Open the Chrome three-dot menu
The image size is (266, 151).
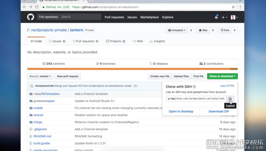240,7
